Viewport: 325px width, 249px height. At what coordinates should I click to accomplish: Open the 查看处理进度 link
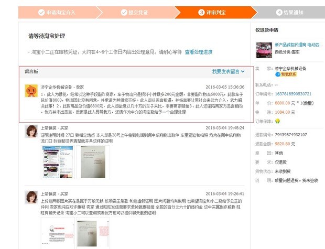(x=199, y=52)
